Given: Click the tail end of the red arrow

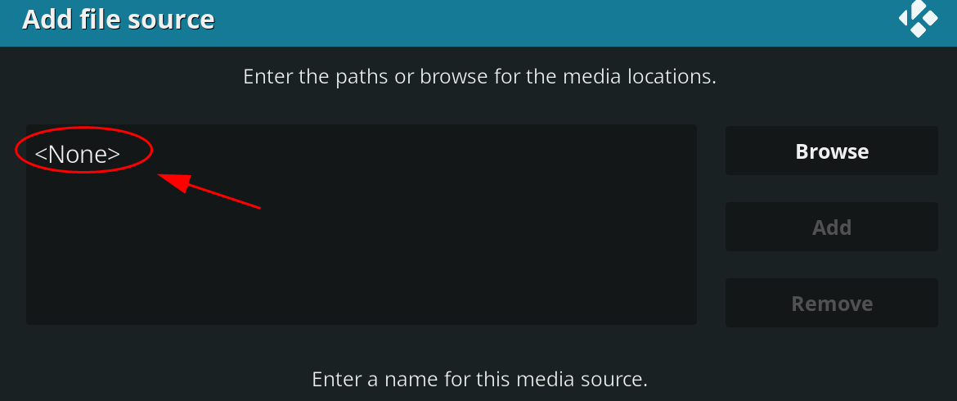Looking at the screenshot, I should click(x=258, y=208).
